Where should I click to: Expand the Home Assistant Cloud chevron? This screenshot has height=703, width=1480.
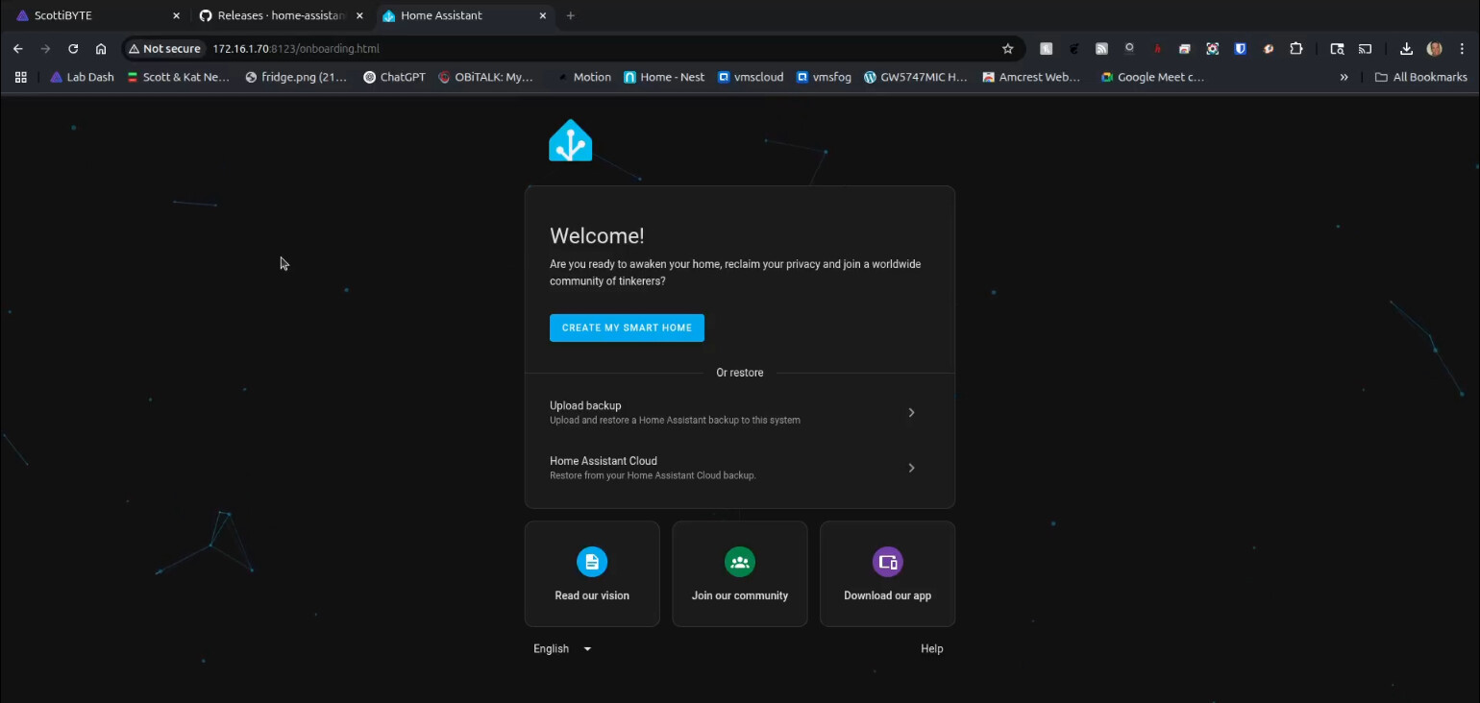(x=911, y=468)
